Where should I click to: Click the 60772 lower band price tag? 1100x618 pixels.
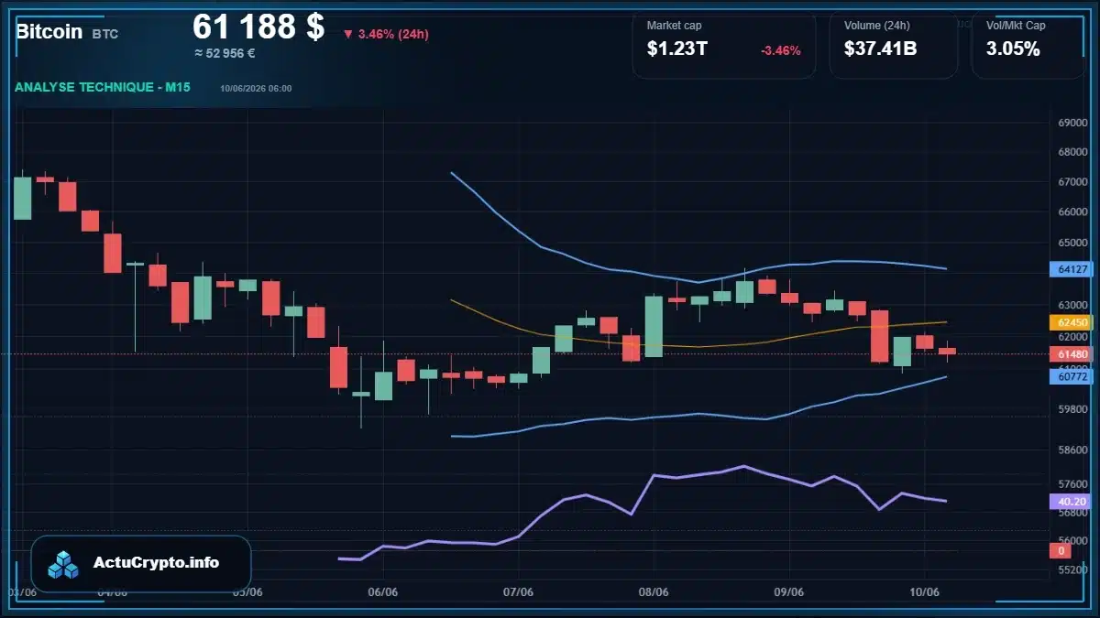(x=1072, y=376)
